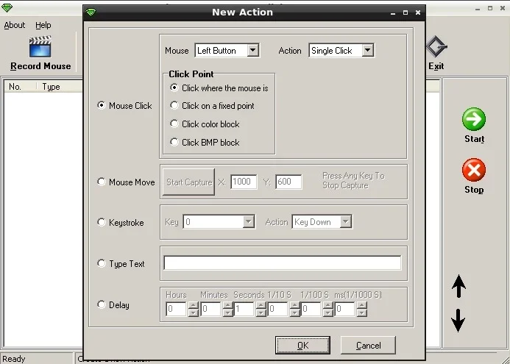This screenshot has width=510, height=364.
Task: Click the Seconds value field
Action: point(244,309)
